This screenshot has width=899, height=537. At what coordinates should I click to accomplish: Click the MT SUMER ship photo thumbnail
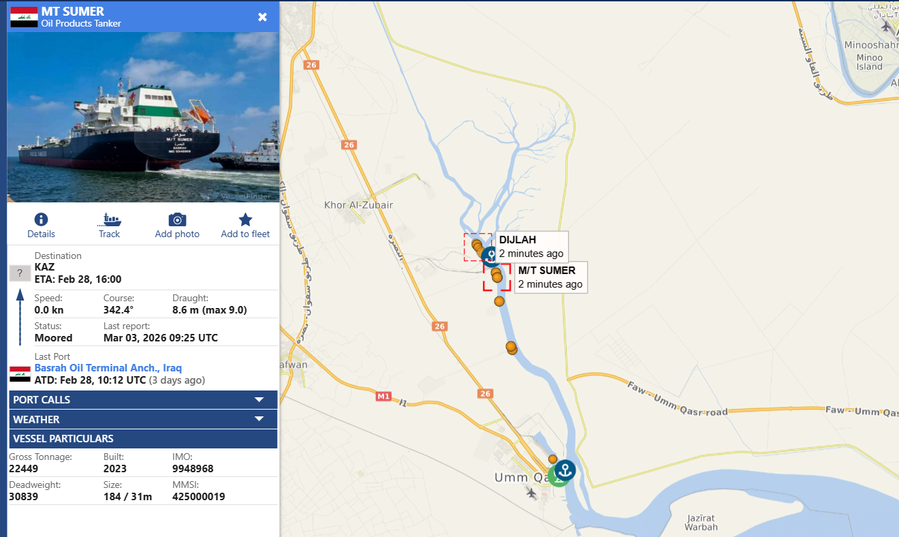(x=143, y=117)
